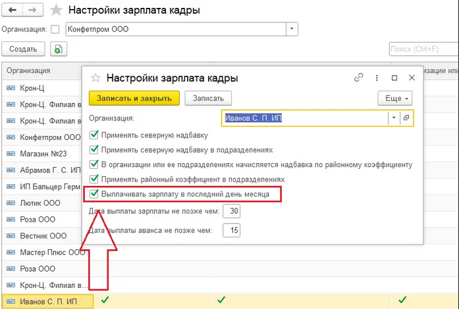Get link via the chain icon in dialog
This screenshot has width=459, height=309.
pyautogui.click(x=359, y=78)
